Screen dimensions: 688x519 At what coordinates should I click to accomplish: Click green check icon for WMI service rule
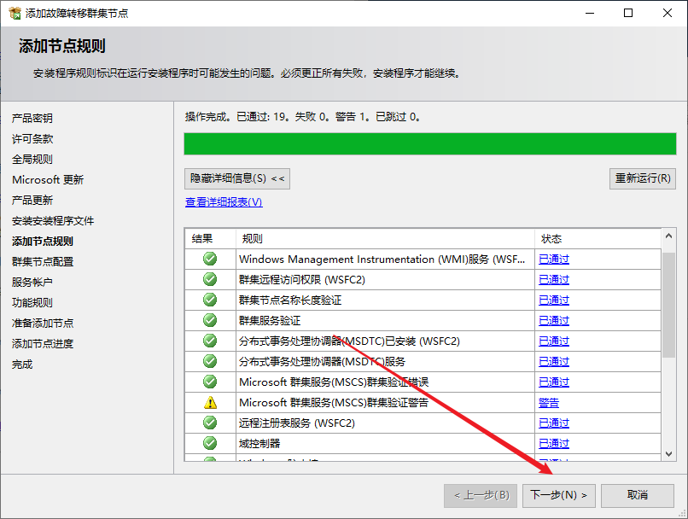(x=210, y=259)
